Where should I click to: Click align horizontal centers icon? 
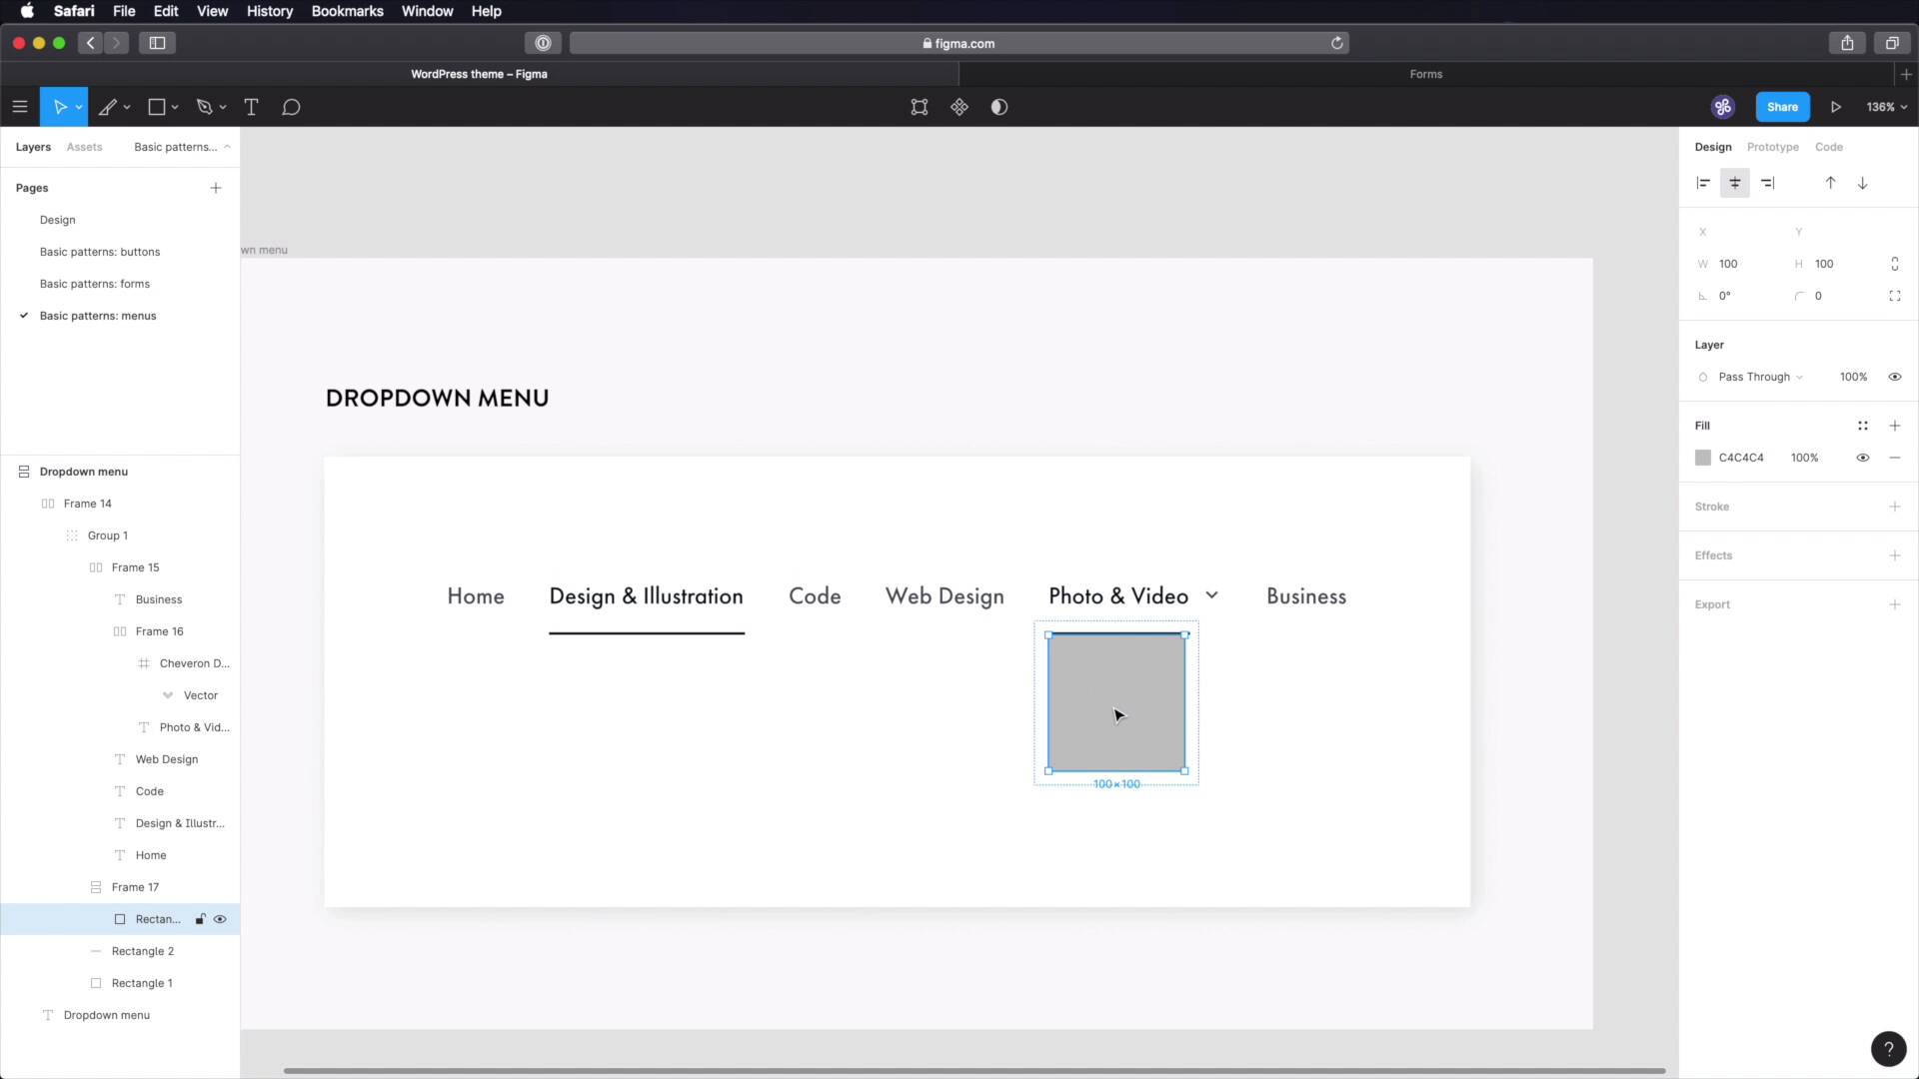point(1735,183)
